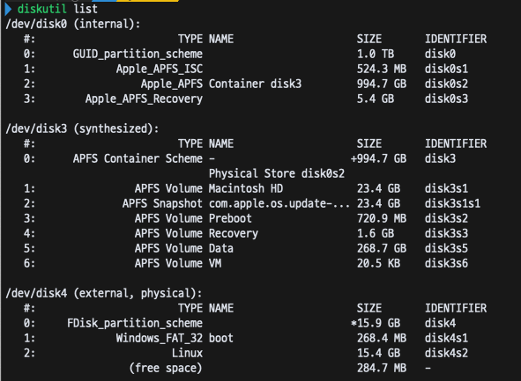Select the /dev/disk0 (internal) header line
The width and height of the screenshot is (521, 381).
pos(73,25)
